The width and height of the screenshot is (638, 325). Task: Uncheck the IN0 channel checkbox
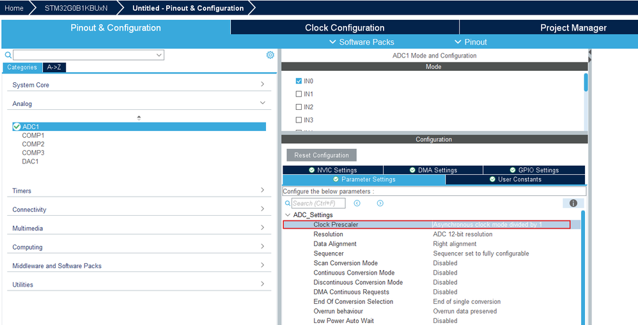[x=299, y=81]
